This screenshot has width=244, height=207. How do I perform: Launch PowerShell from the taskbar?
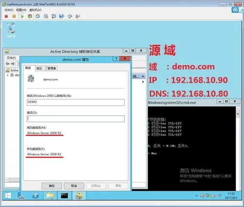[36, 196]
